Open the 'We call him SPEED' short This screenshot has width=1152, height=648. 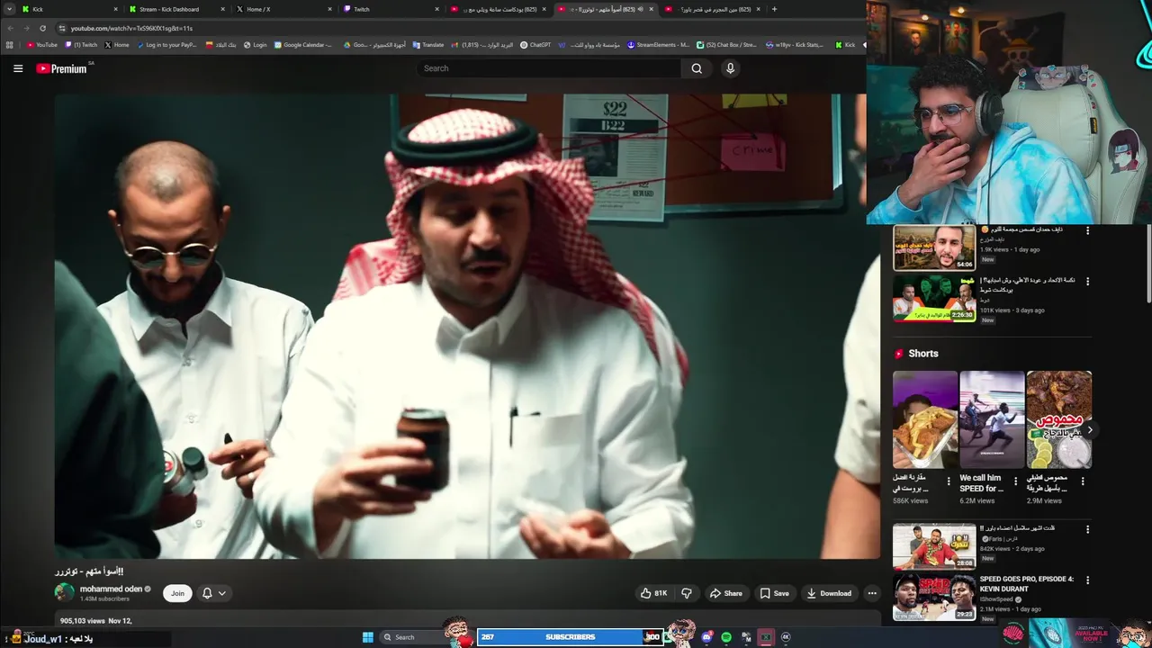point(992,419)
